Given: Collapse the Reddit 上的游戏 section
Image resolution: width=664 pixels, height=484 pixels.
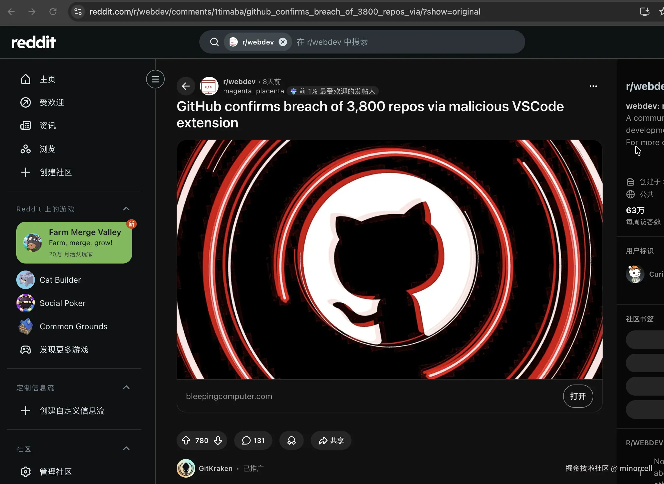Looking at the screenshot, I should (126, 209).
